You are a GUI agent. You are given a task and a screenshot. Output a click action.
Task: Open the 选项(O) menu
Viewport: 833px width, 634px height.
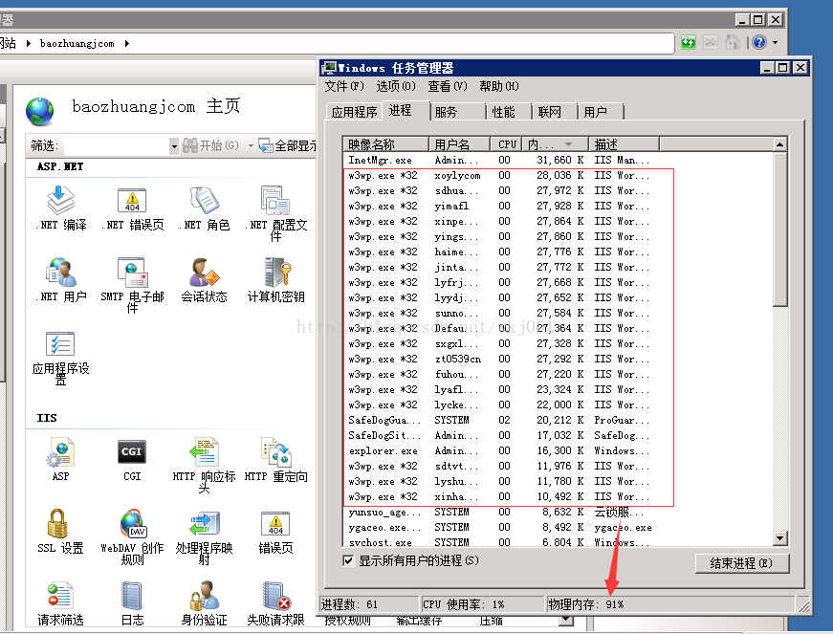point(396,86)
